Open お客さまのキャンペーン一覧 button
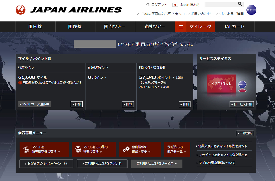The width and height of the screenshot is (275, 181). pos(46,164)
